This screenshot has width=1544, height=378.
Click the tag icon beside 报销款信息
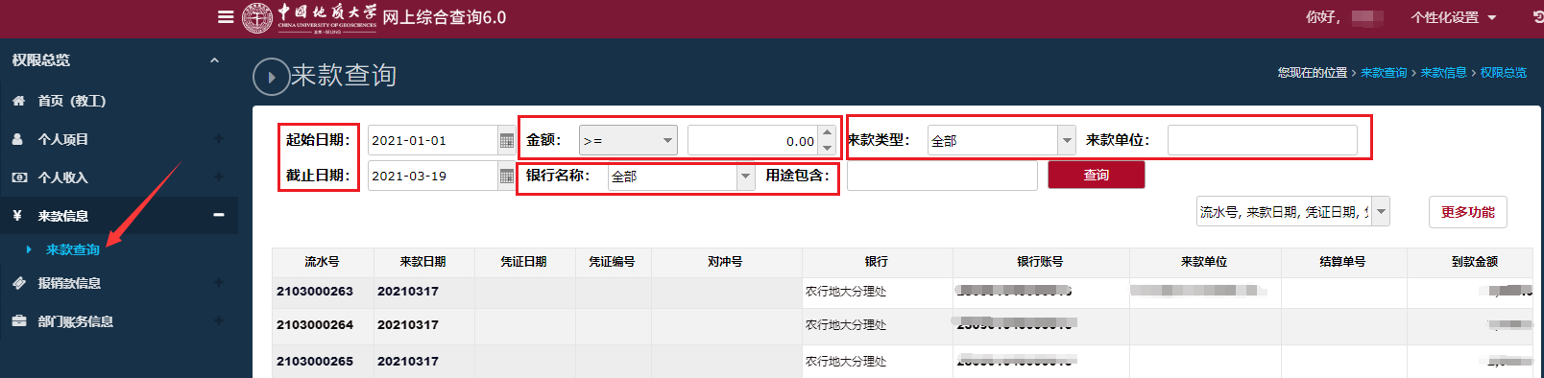(18, 283)
